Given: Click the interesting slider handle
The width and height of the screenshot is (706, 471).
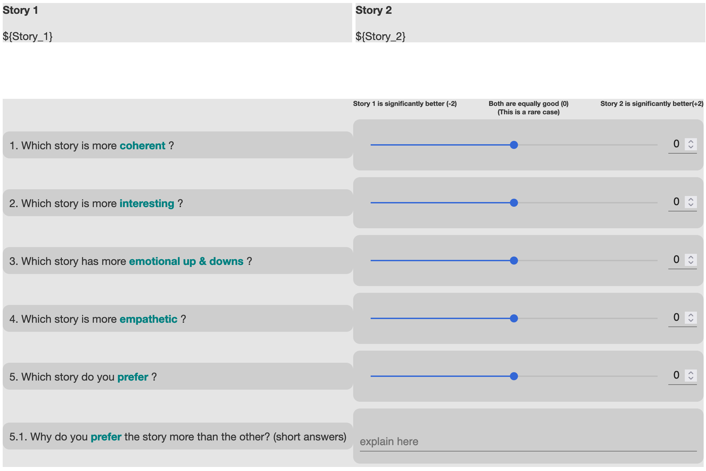Looking at the screenshot, I should coord(514,203).
